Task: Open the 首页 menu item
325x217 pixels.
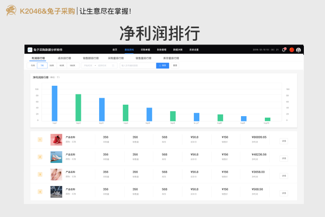Action: tap(115, 49)
